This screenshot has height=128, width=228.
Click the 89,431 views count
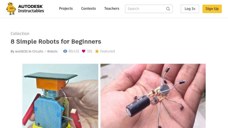point(74,51)
